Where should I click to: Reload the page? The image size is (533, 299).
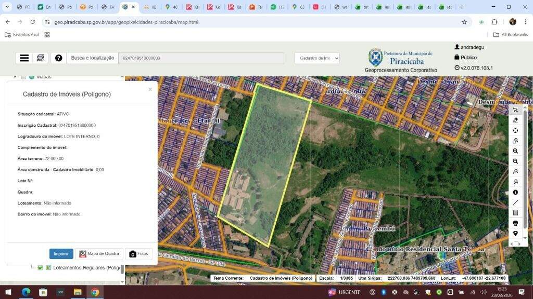coord(33,22)
